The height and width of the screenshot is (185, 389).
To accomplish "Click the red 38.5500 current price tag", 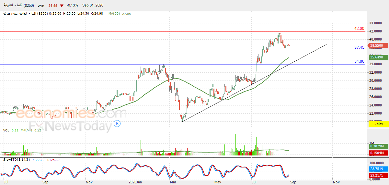I will [378, 46].
